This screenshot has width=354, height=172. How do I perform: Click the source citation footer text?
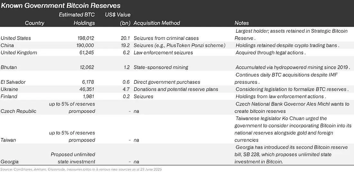pyautogui.click(x=81, y=169)
